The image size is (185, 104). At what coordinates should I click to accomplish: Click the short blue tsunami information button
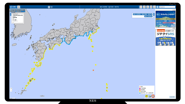[148, 16]
